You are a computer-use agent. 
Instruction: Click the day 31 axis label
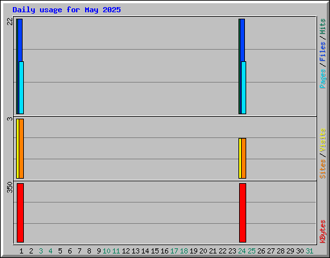(309, 251)
